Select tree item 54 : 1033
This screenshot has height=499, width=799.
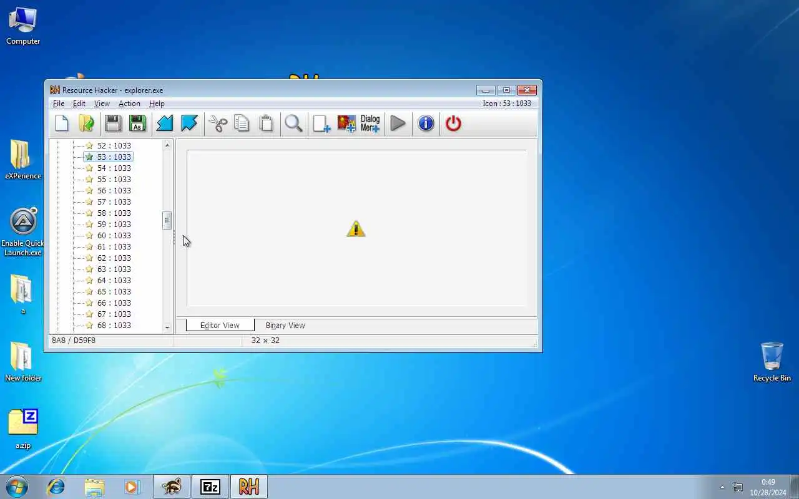pos(114,168)
